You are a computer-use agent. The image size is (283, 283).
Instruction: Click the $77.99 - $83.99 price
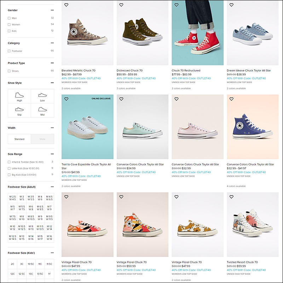[x=181, y=74]
